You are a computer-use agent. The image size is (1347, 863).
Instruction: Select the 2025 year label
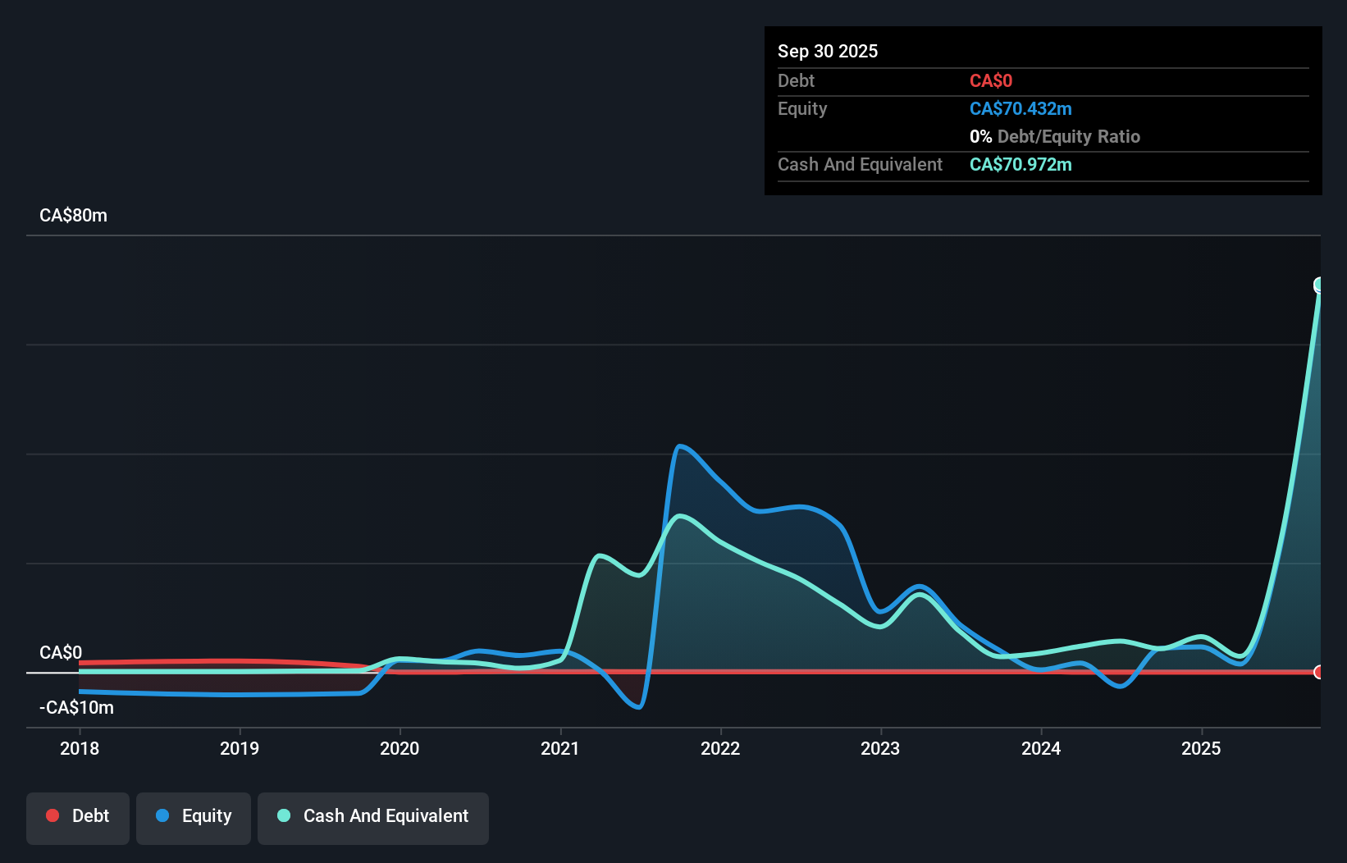click(x=1201, y=748)
